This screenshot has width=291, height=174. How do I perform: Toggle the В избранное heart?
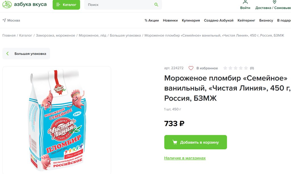pos(191,68)
